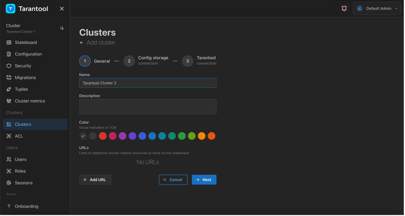This screenshot has width=405, height=216.
Task: Open the ACL page
Action: click(x=35, y=136)
